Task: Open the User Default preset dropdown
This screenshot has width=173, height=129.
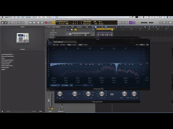Action: pos(65,42)
